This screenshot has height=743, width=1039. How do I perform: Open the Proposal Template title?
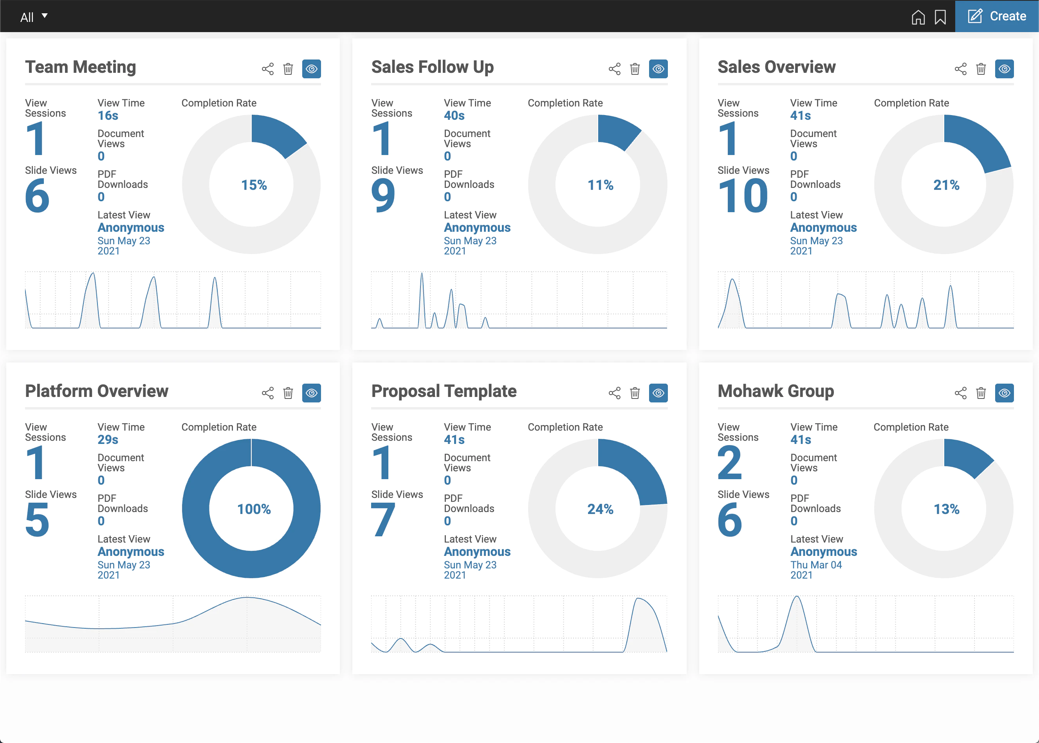(x=444, y=391)
